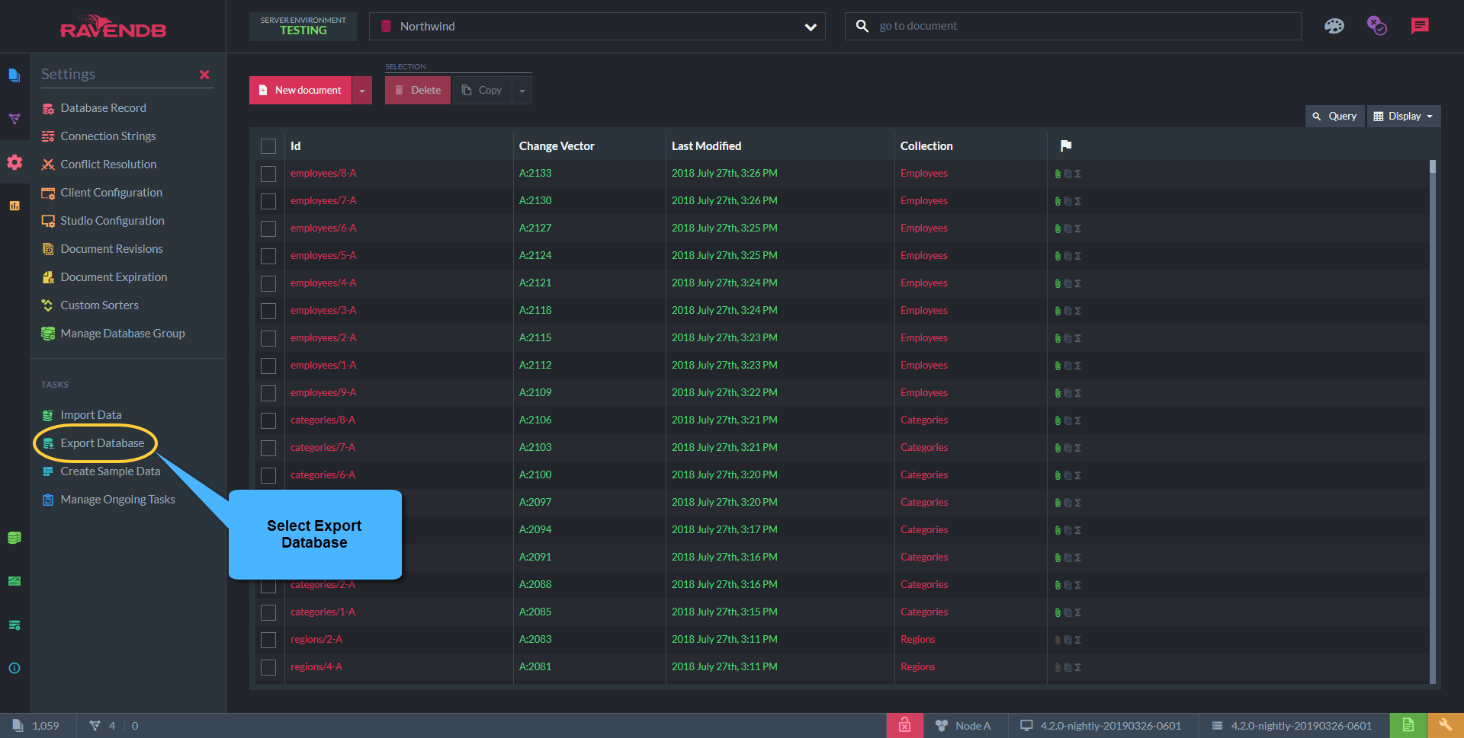Open the About info sidebar icon

point(14,668)
